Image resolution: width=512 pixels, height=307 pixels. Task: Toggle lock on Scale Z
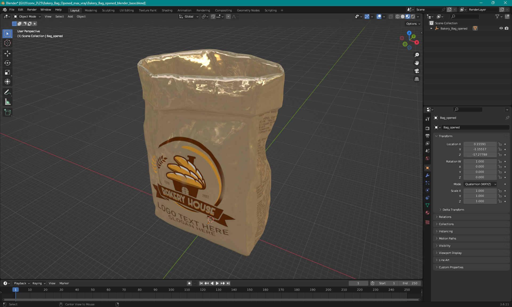pos(500,201)
